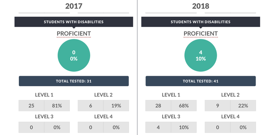Select the 2017 Level 2 count cell 6
Viewport: 277px width, 135px height.
point(90,106)
